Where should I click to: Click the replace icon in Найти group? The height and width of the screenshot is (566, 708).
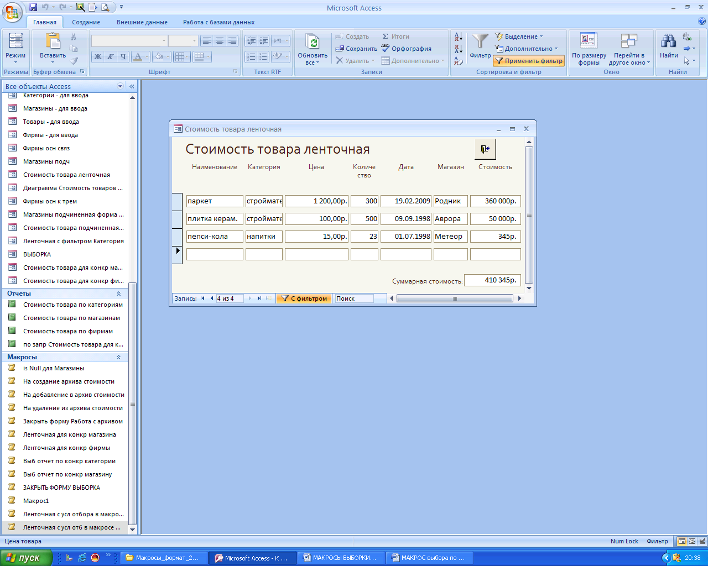[x=688, y=37]
